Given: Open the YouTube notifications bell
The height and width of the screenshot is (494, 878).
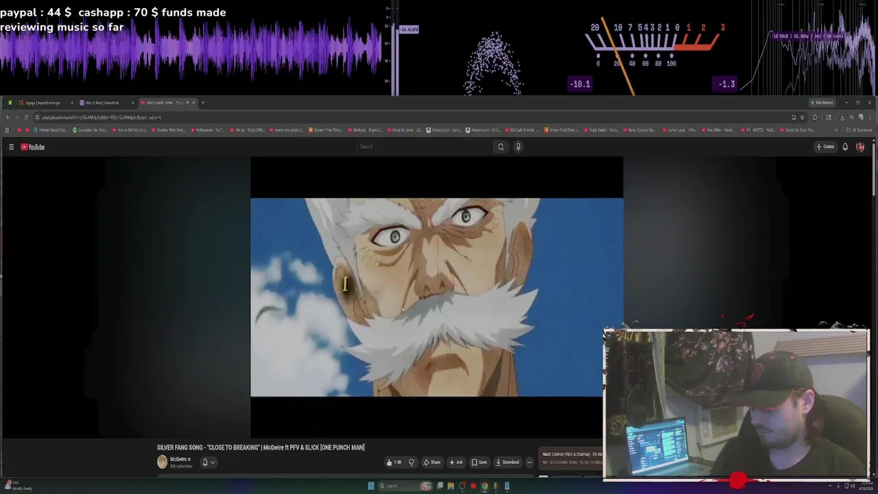Looking at the screenshot, I should tap(845, 147).
